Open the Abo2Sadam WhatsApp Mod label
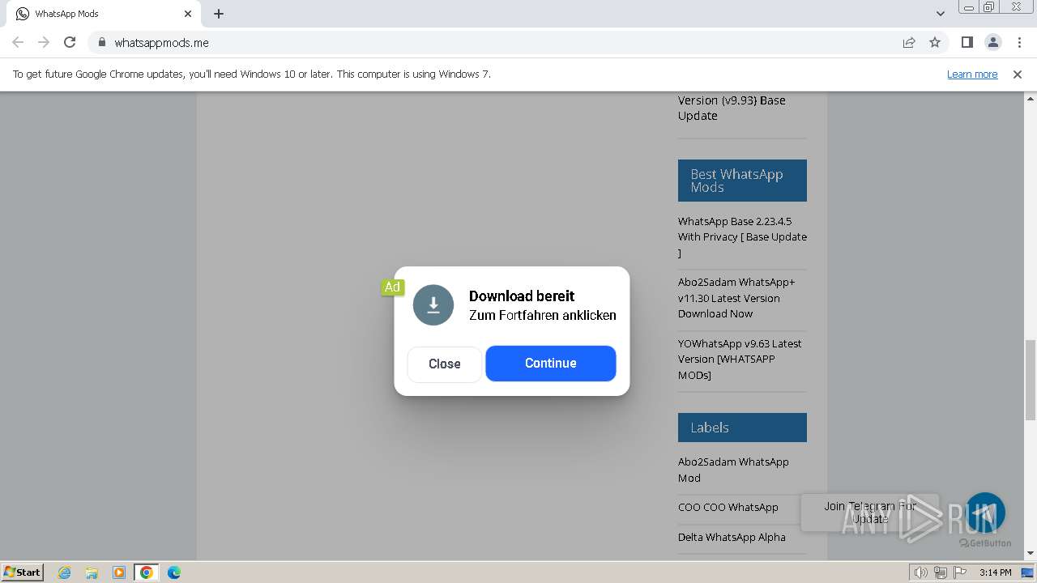This screenshot has height=583, width=1037. (733, 470)
